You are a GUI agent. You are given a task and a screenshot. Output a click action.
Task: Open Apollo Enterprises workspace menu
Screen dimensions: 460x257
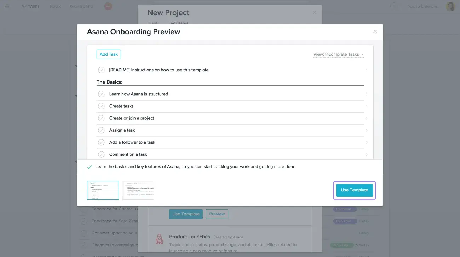pyautogui.click(x=423, y=6)
